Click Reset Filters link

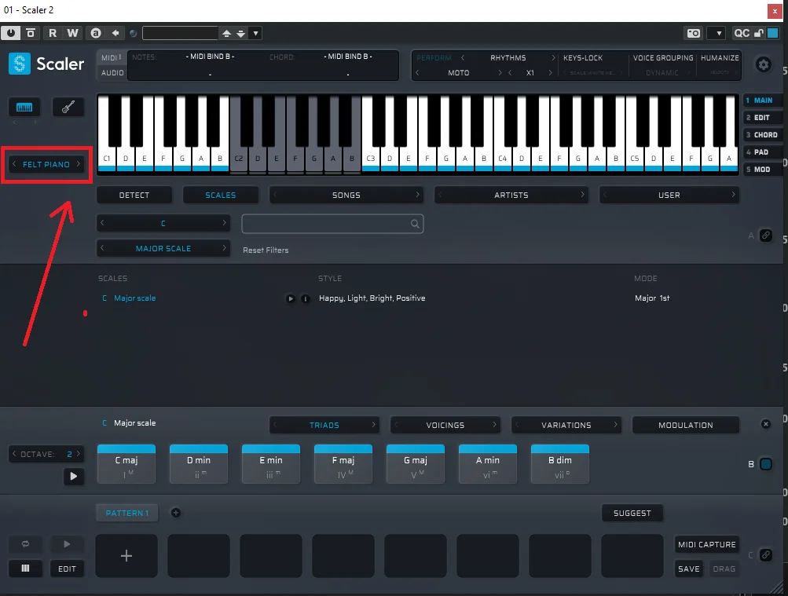pos(266,250)
